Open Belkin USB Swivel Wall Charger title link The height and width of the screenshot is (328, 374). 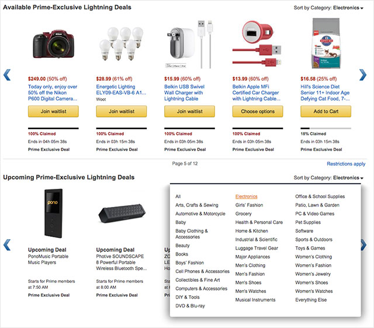pos(184,92)
